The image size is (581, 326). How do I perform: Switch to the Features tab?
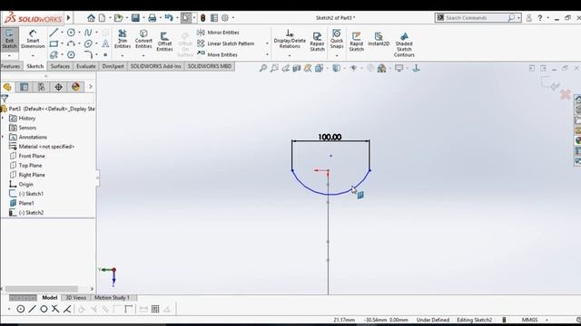pos(10,66)
